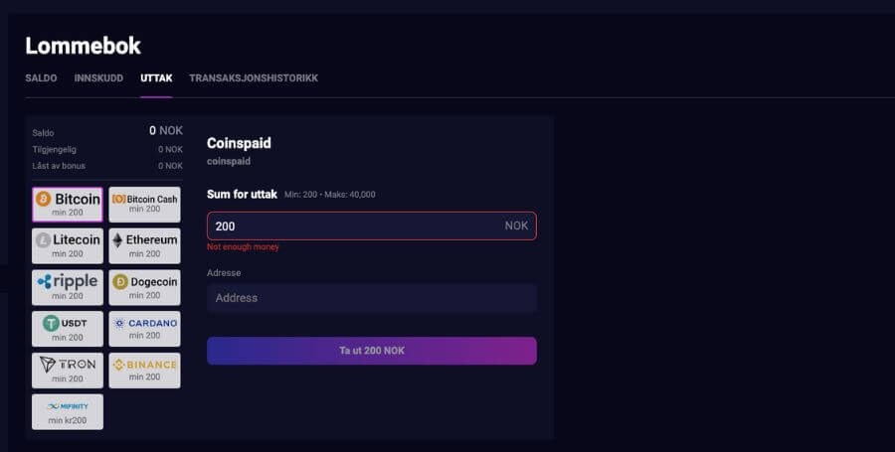Select USDT Tether method

pyautogui.click(x=68, y=329)
